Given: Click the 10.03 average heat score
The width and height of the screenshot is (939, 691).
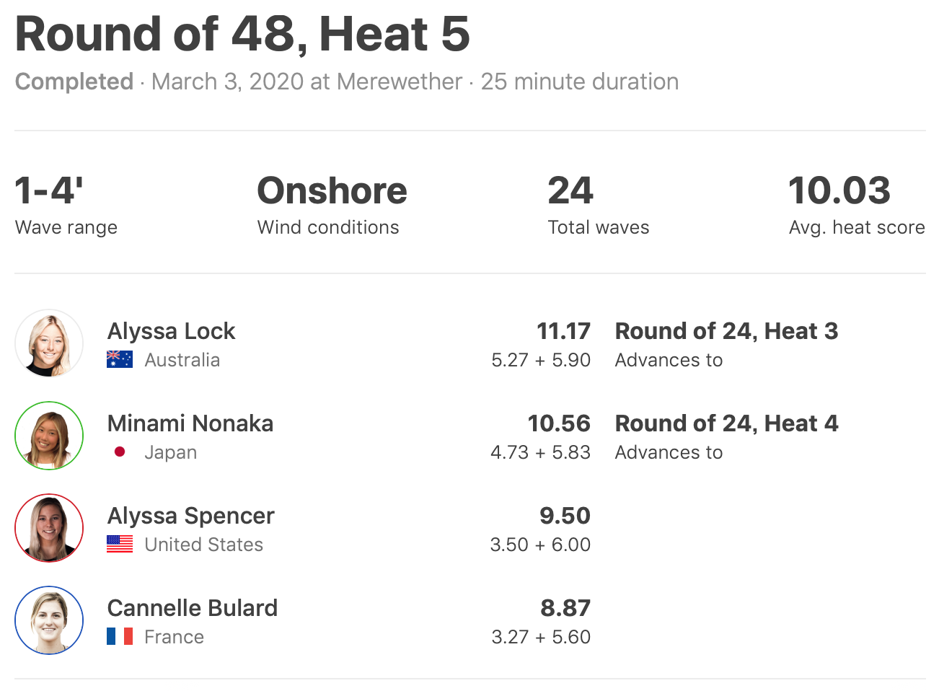Looking at the screenshot, I should click(839, 191).
